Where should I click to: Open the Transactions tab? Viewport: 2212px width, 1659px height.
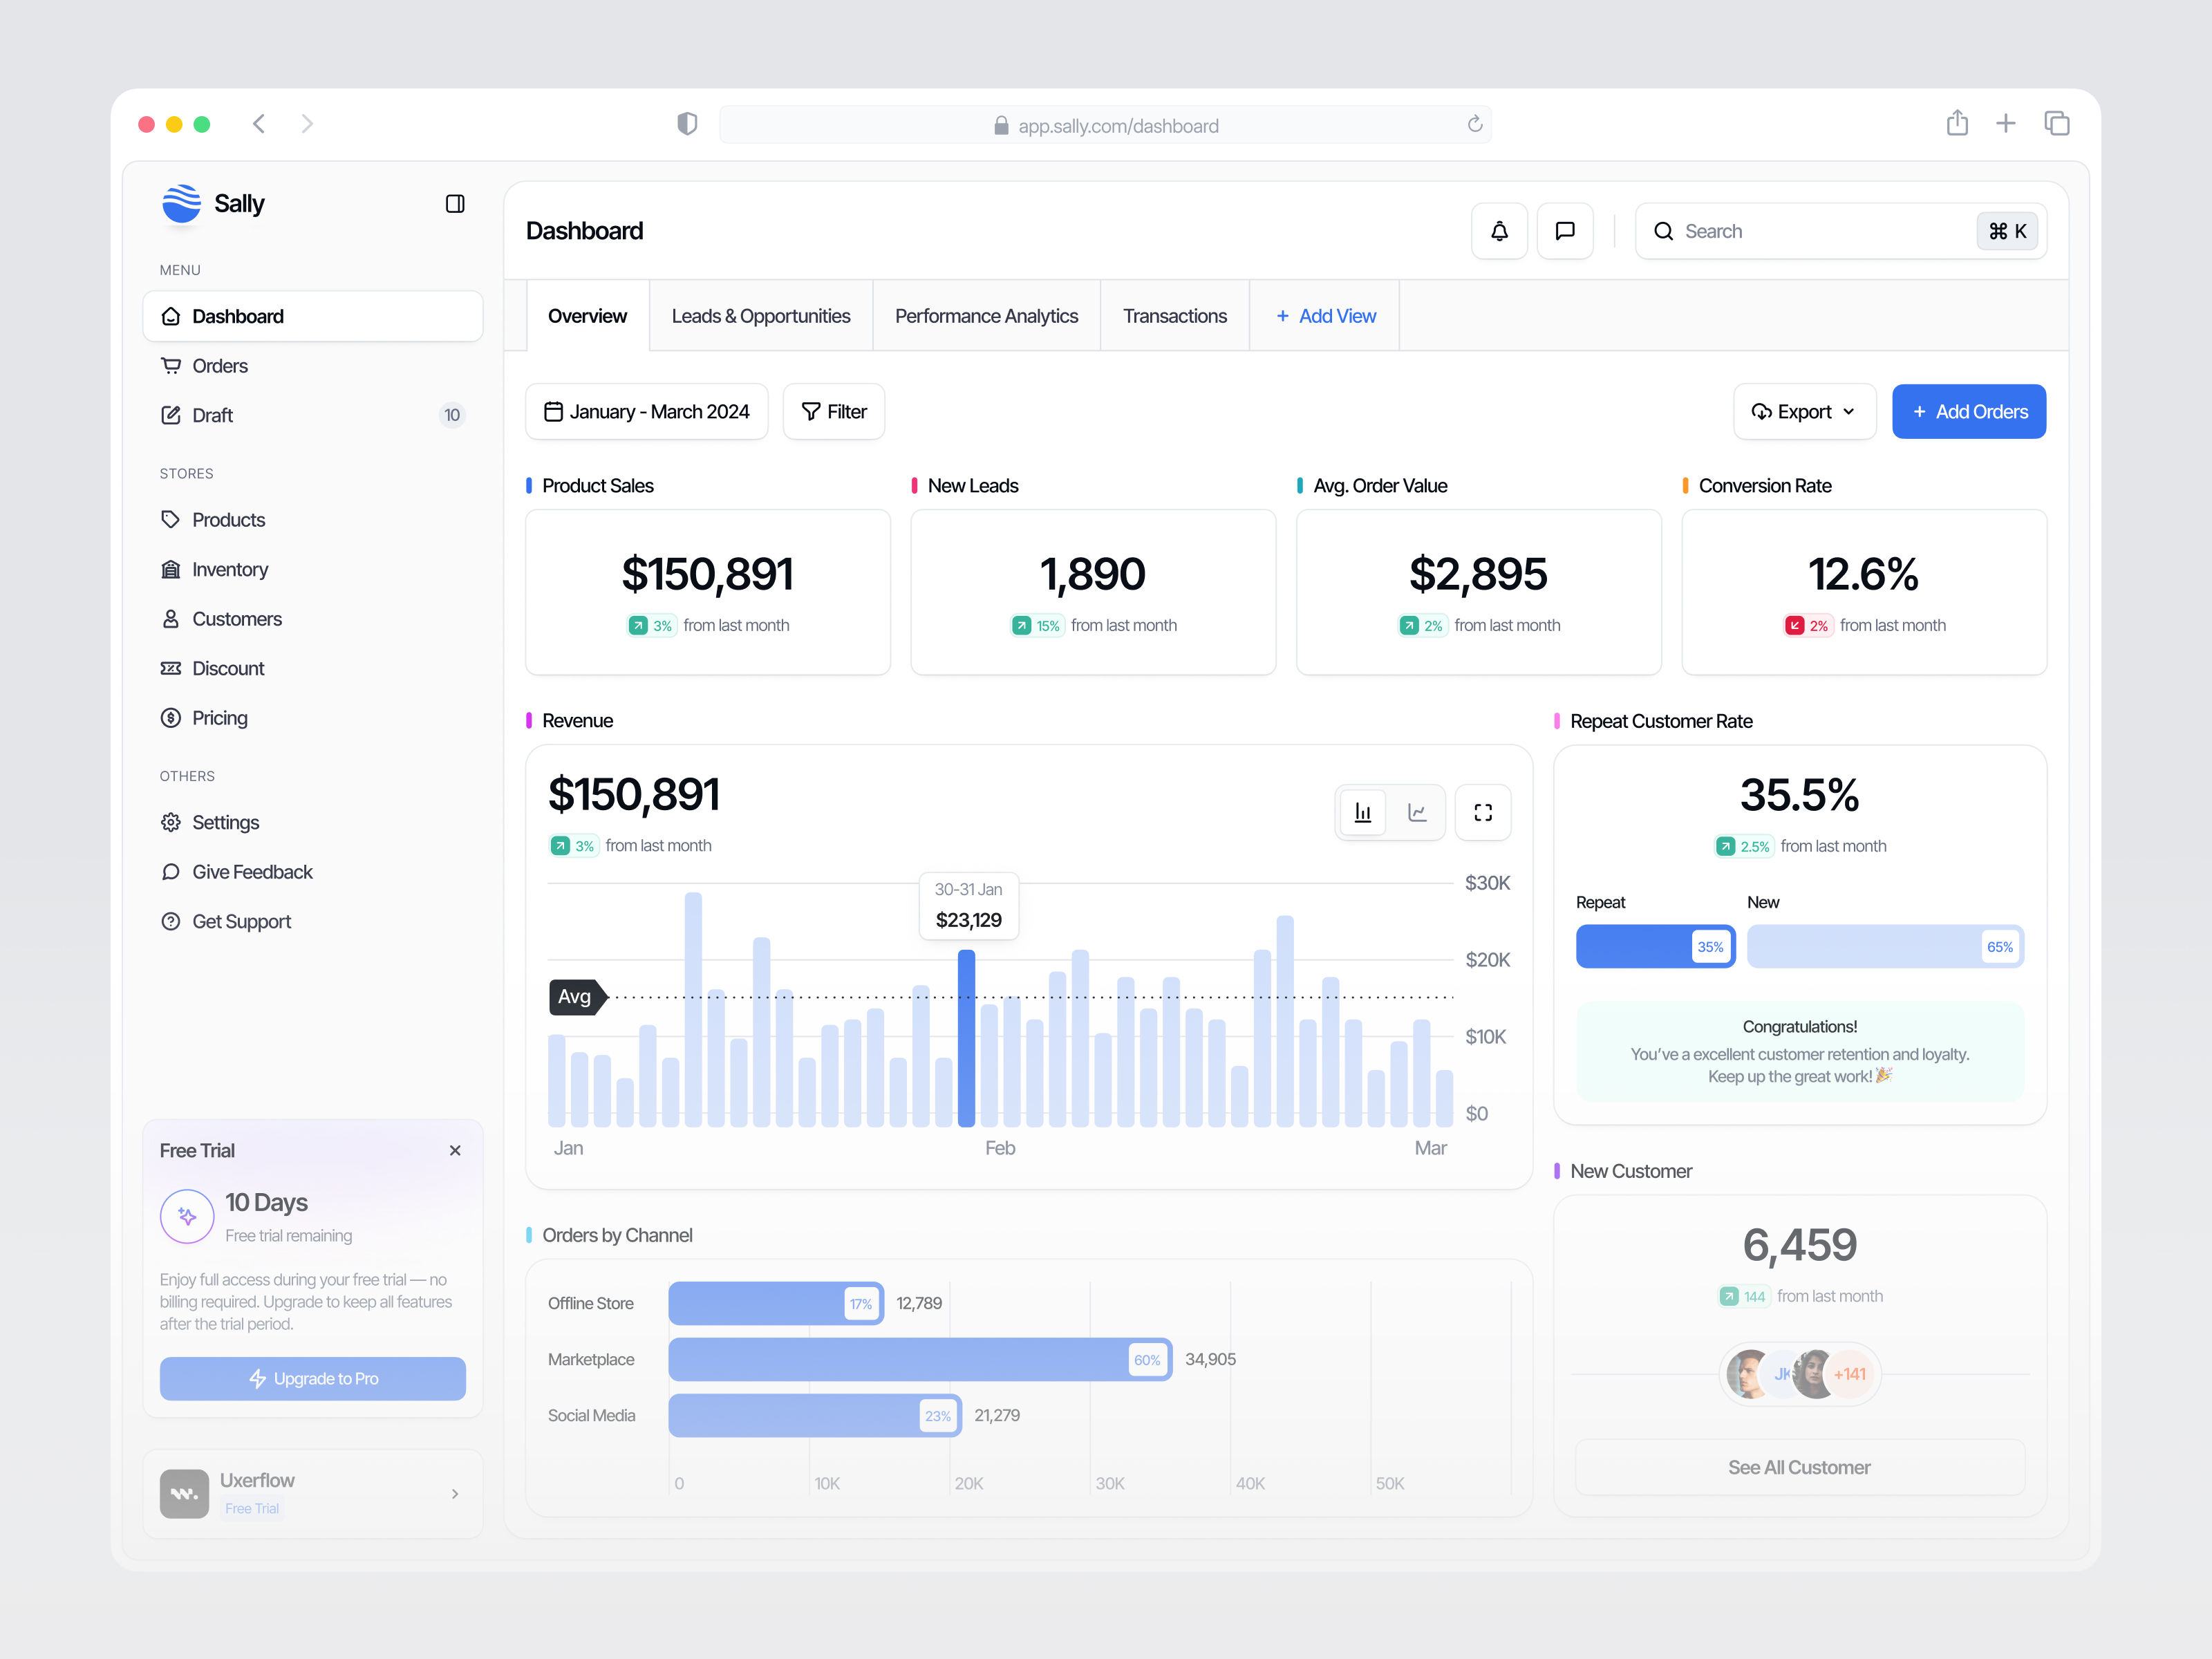point(1174,315)
